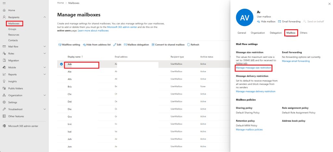Select the mailbox row starting with Irvi
333x152 pixels.
(143, 124)
